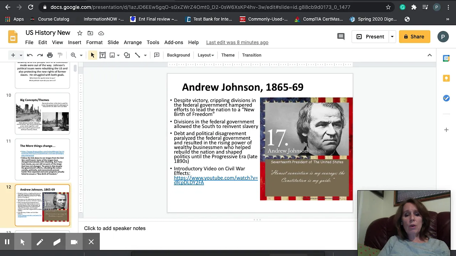Choose the select cursor tool
456x256 pixels.
coord(93,55)
